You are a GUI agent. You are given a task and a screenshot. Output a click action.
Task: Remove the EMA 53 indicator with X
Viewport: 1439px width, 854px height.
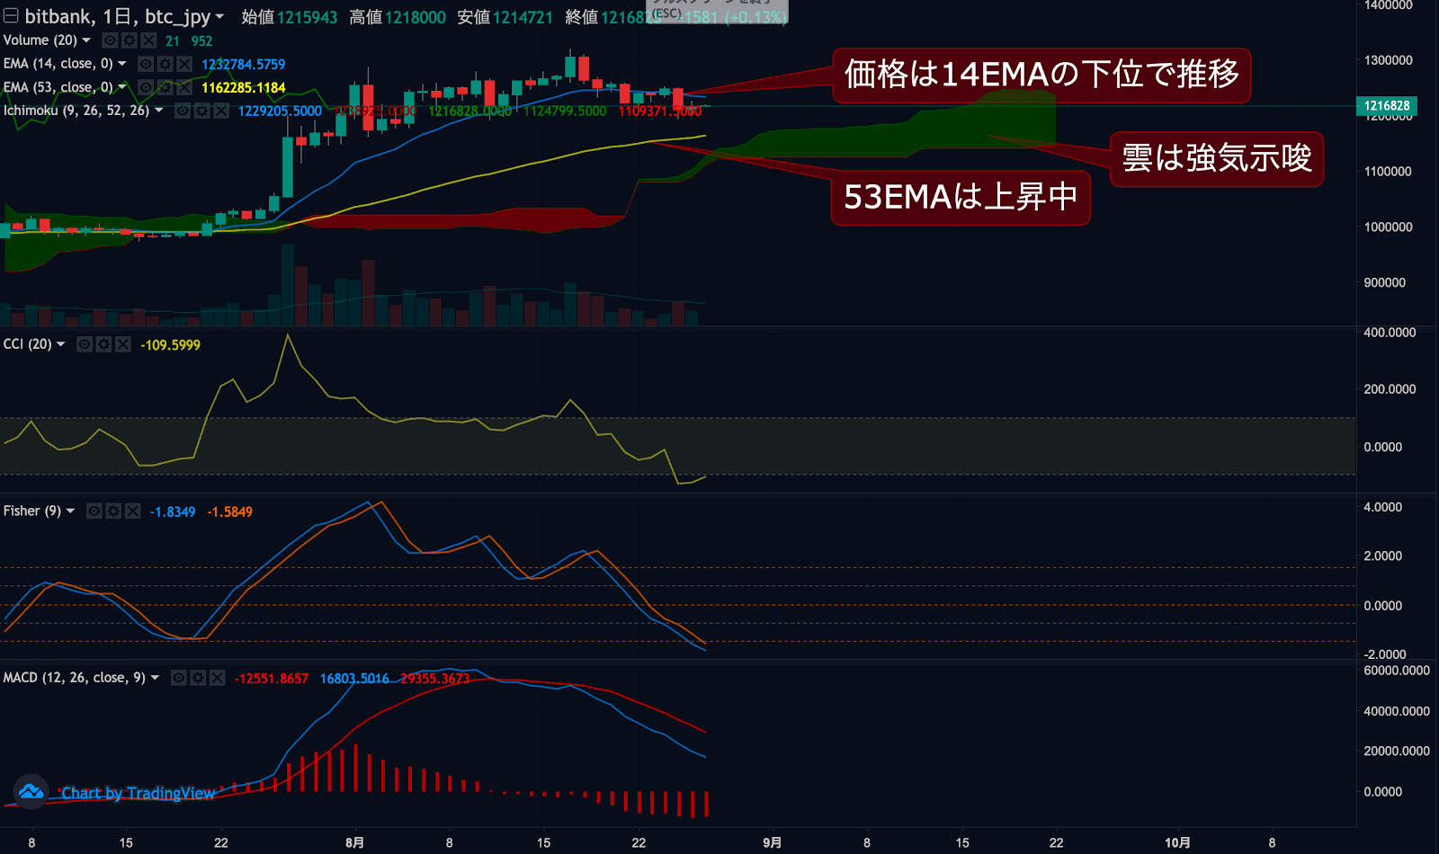[183, 87]
